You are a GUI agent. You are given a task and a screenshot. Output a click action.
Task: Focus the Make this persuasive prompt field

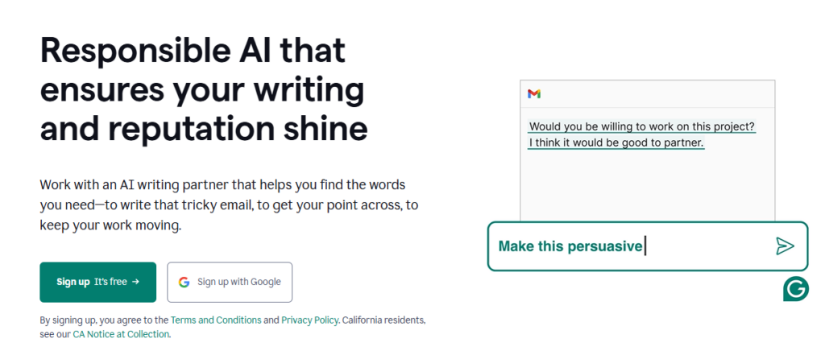click(x=647, y=246)
